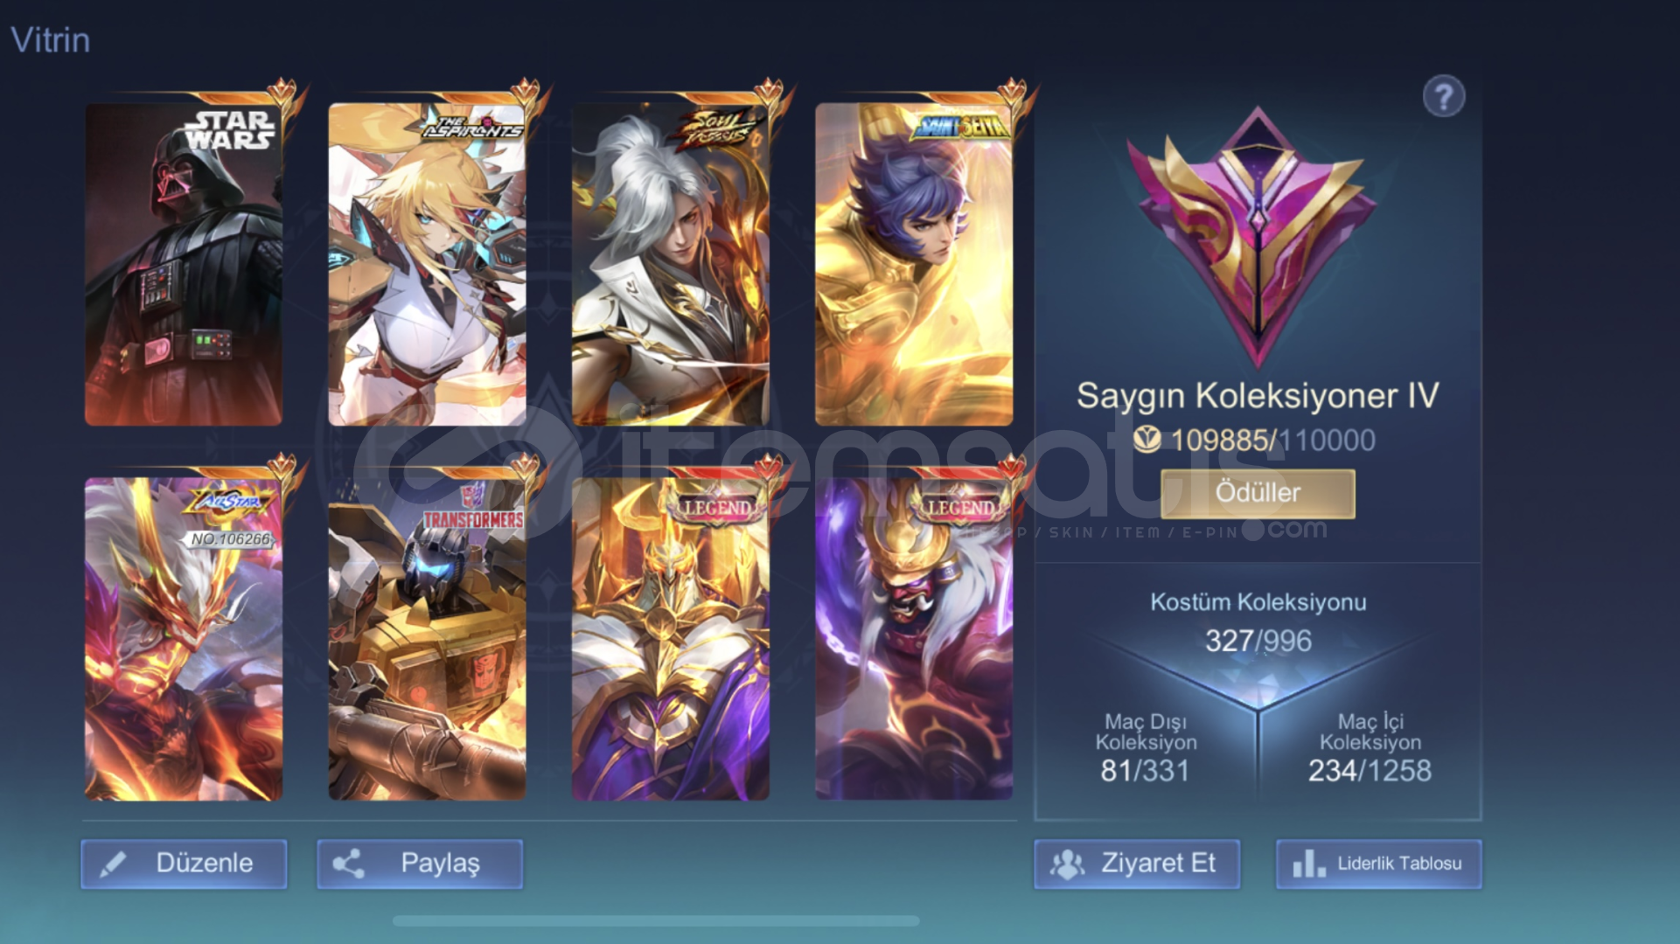The image size is (1680, 944).
Task: Click the Saygın Koleksiyoner IV badge emblem
Action: coord(1258,236)
